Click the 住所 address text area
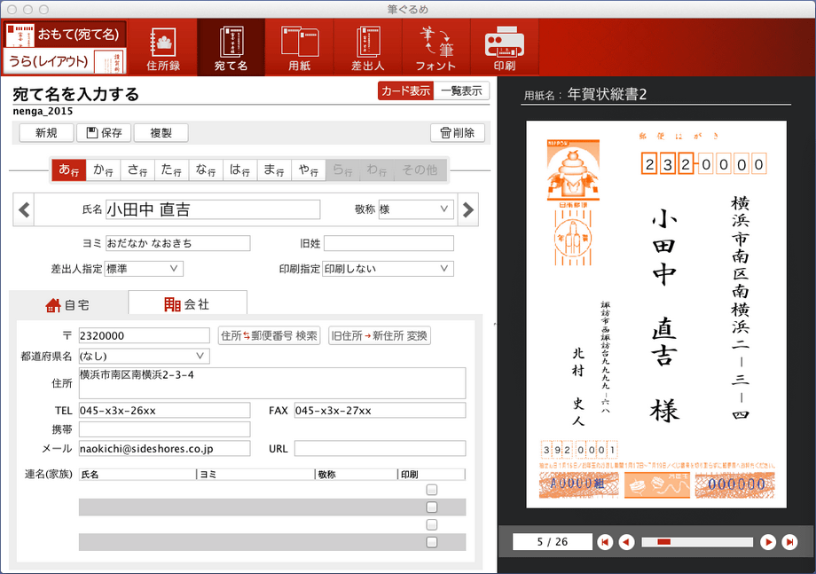The width and height of the screenshot is (816, 574). [x=272, y=383]
